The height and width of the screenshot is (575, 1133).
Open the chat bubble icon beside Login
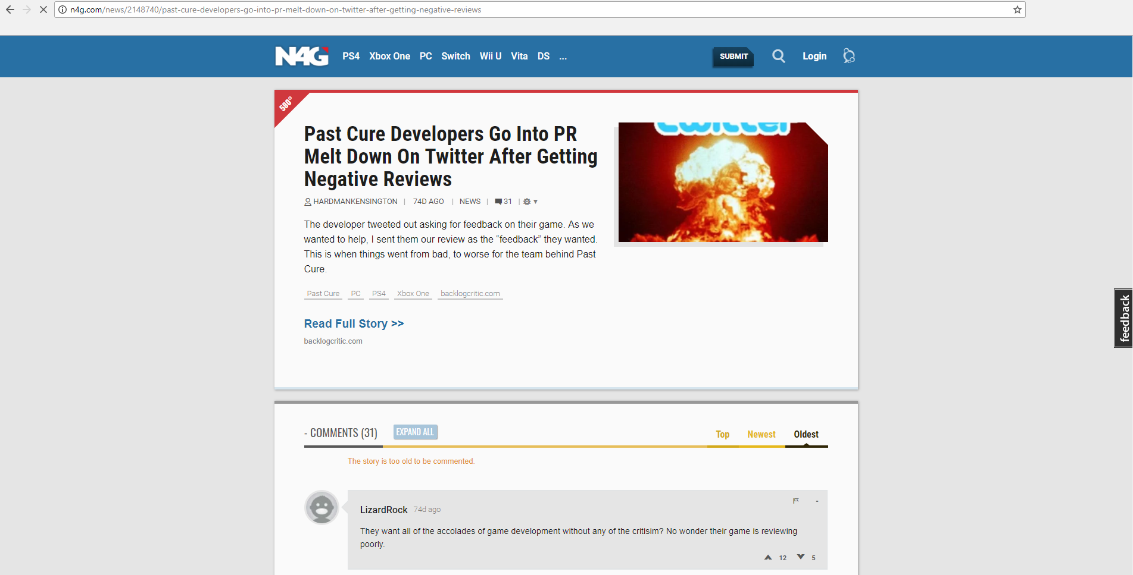[849, 56]
